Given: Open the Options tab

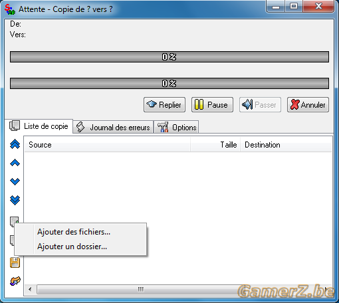Looking at the screenshot, I should (x=176, y=128).
